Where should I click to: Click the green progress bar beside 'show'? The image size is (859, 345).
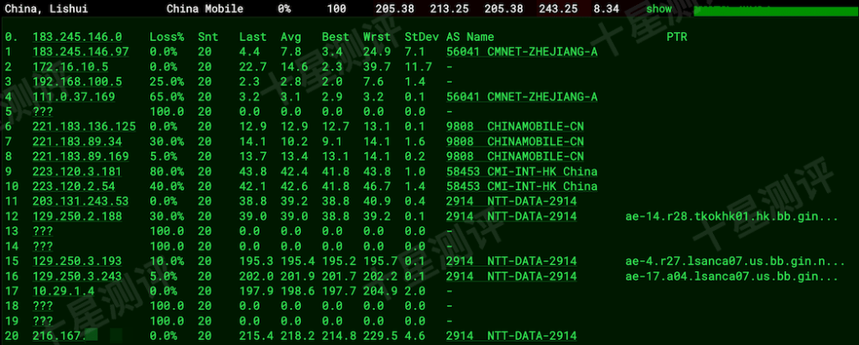[x=776, y=11]
